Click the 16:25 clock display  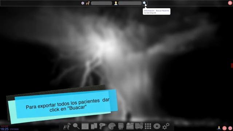4,129
